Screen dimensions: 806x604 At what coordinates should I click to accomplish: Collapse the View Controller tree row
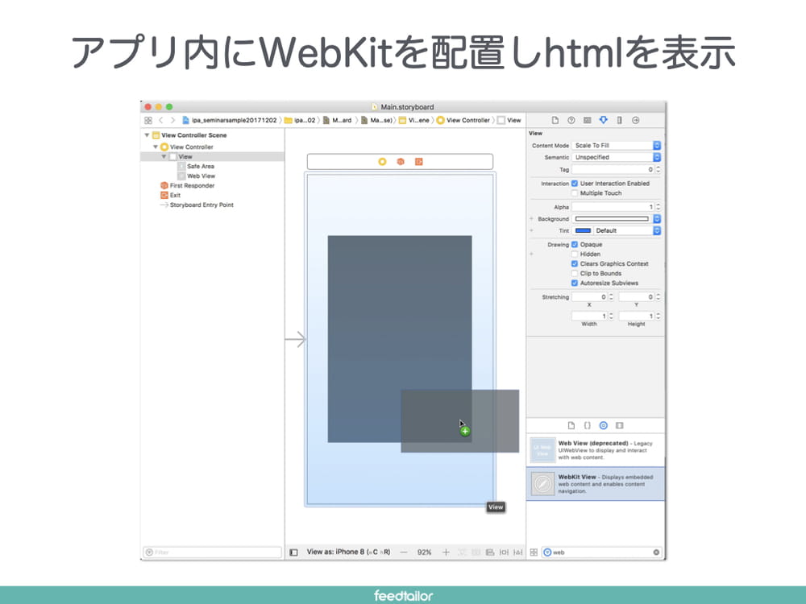pos(156,147)
